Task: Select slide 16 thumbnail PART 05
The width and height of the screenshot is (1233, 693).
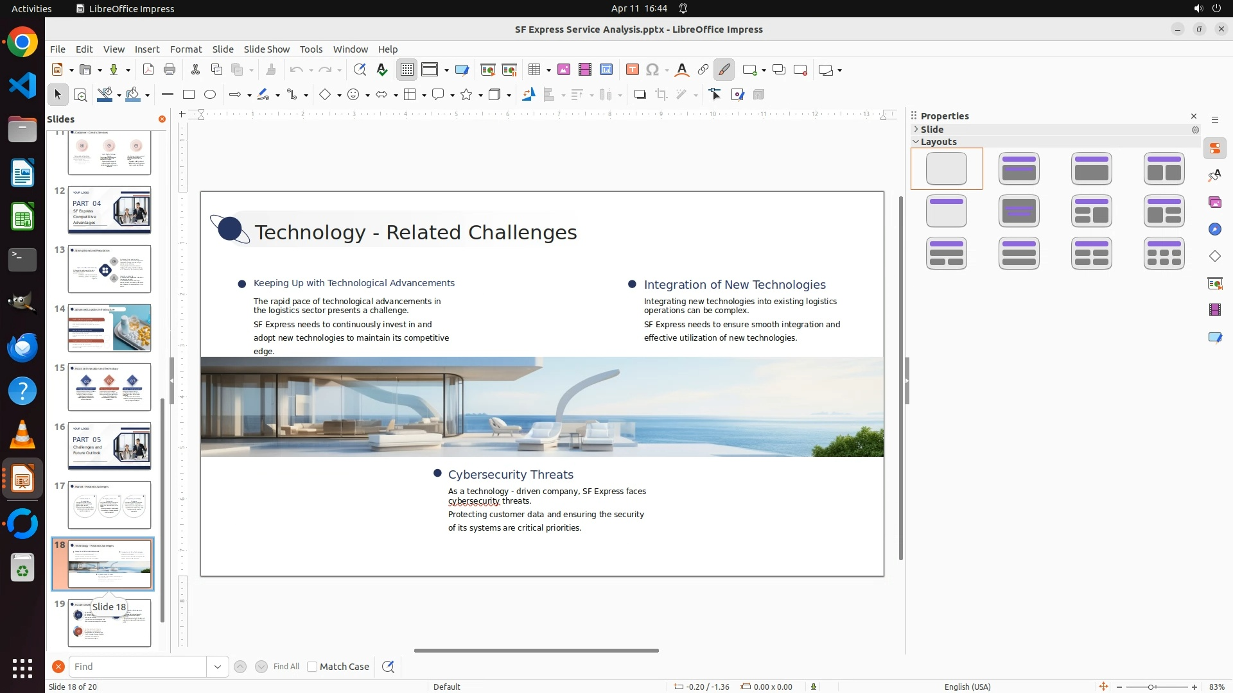Action: click(x=109, y=446)
